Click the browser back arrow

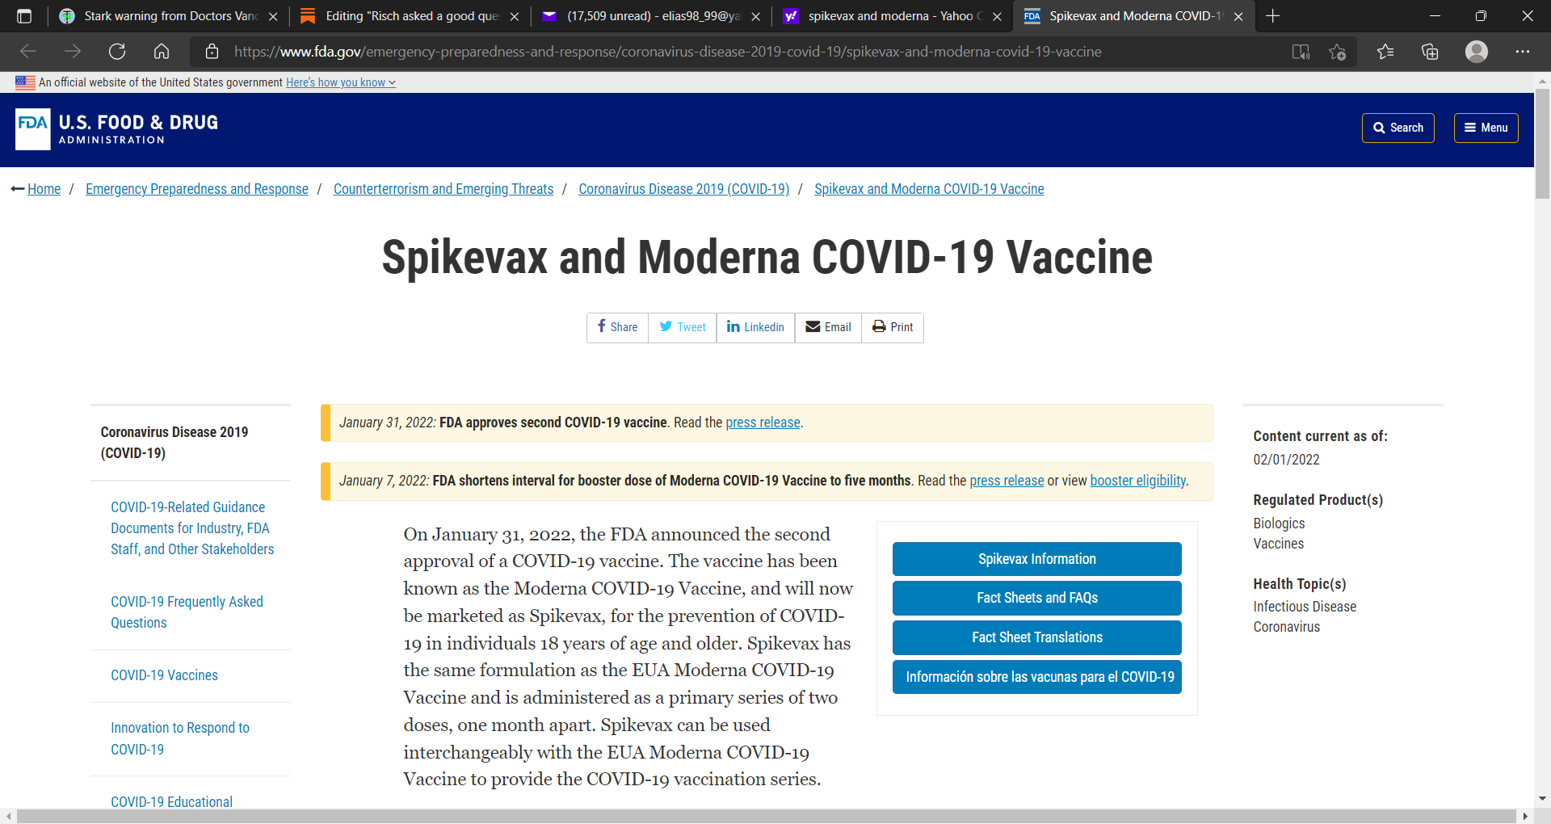28,52
